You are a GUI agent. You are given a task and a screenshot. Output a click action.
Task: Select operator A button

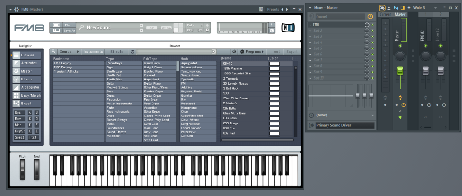[30, 113]
